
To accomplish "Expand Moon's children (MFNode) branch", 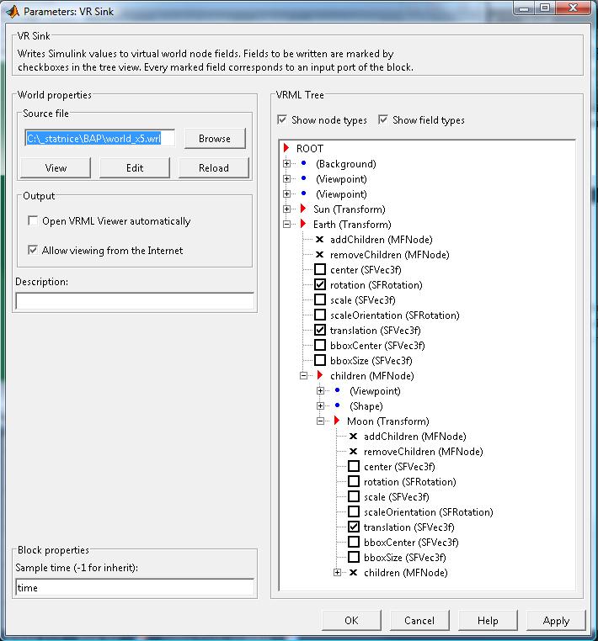I will (337, 572).
